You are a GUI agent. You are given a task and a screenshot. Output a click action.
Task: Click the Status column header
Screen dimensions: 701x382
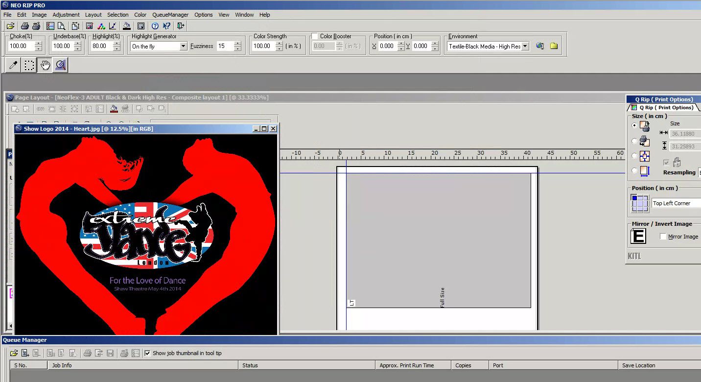pyautogui.click(x=308, y=365)
